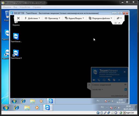Open the Машина menu in VirtualBox
Screen dimensions: 139x116
(7, 7)
